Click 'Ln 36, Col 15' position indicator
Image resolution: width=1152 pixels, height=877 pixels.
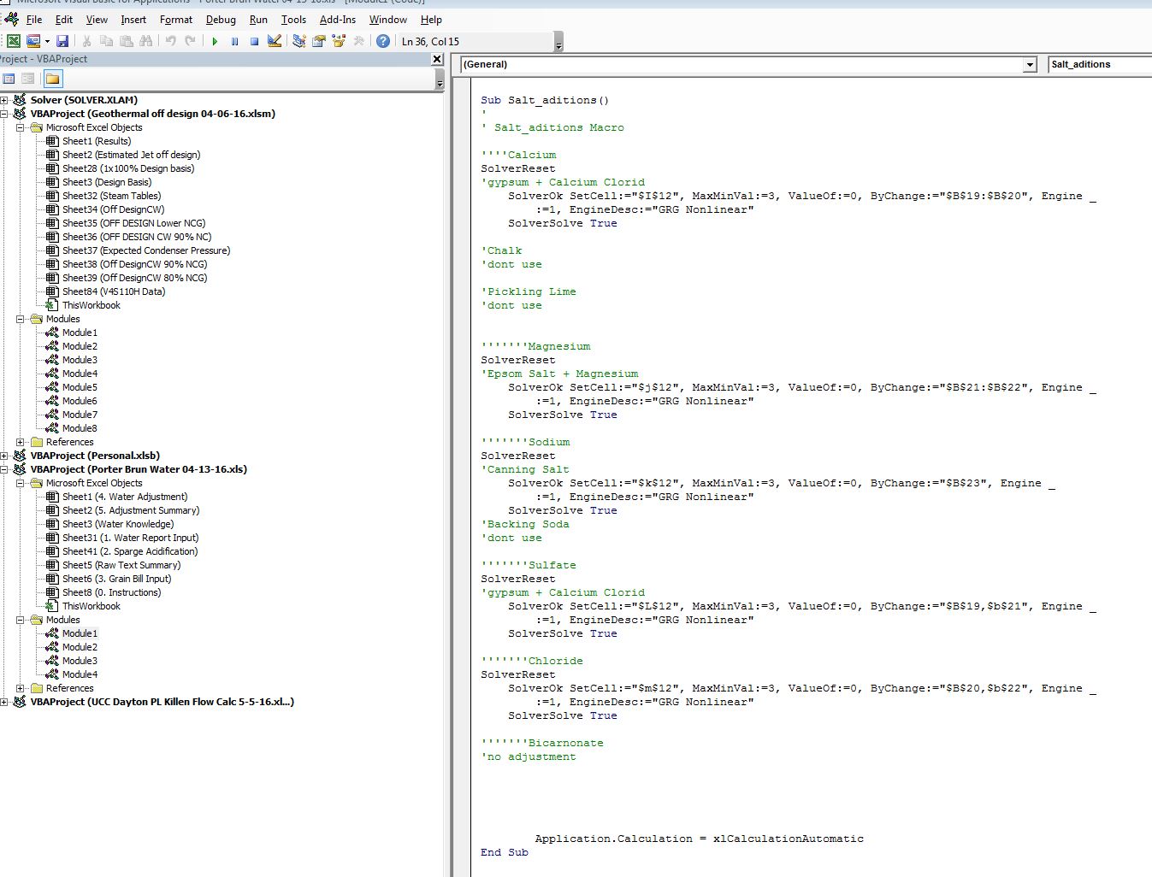click(430, 41)
